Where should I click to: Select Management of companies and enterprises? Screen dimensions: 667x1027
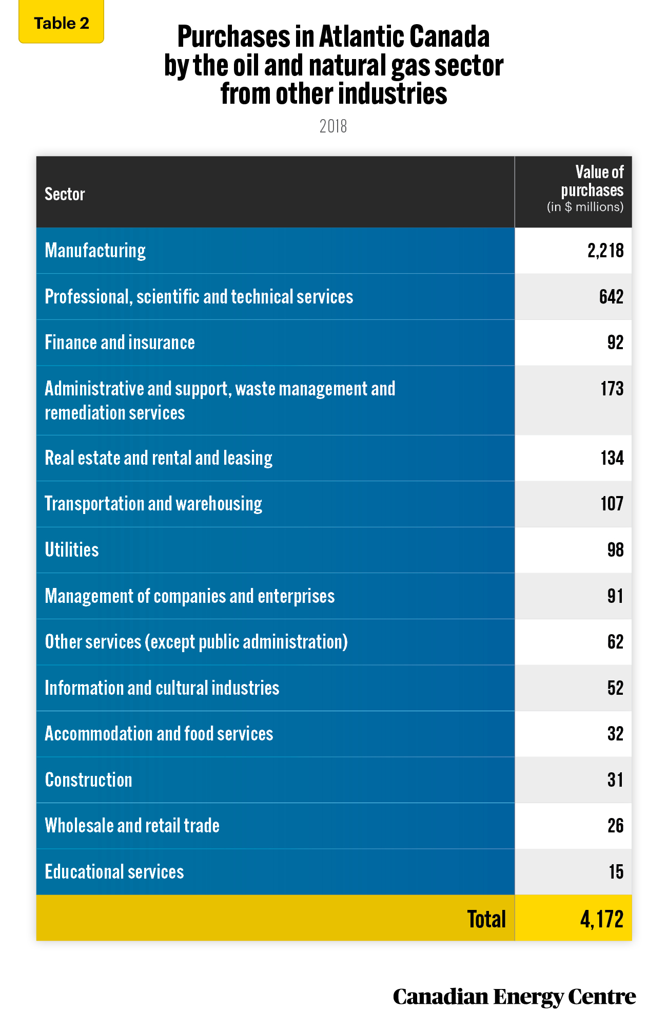[x=334, y=596]
